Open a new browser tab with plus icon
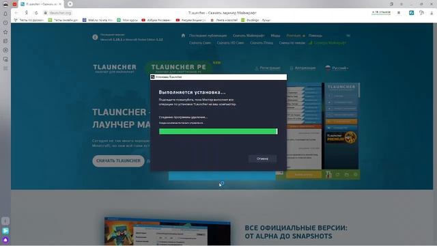Image resolution: width=437 pixels, height=246 pixels. pos(70,4)
